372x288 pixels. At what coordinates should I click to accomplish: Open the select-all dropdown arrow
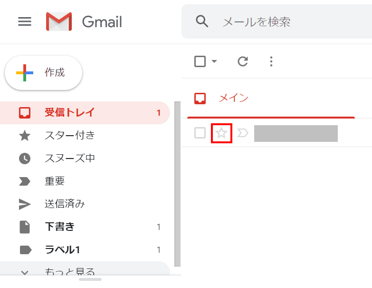[214, 61]
